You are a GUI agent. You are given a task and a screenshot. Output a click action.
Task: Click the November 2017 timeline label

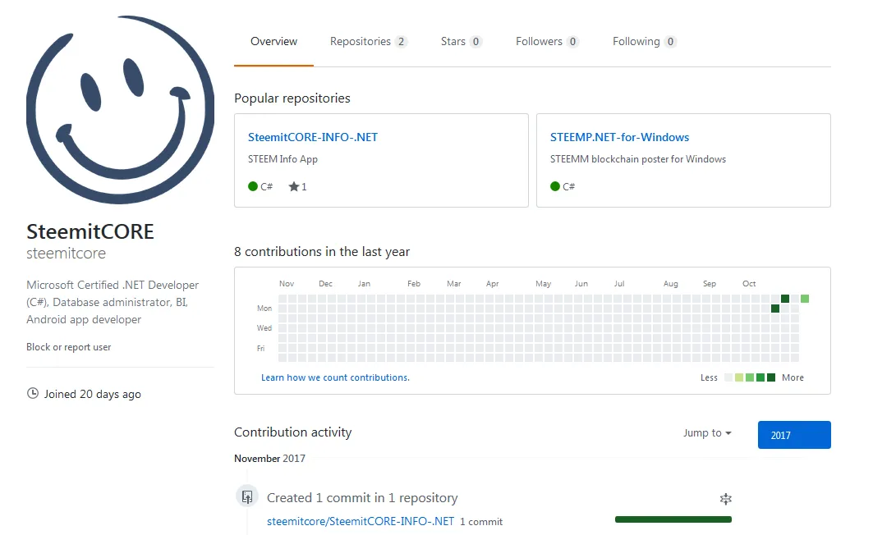pyautogui.click(x=269, y=458)
